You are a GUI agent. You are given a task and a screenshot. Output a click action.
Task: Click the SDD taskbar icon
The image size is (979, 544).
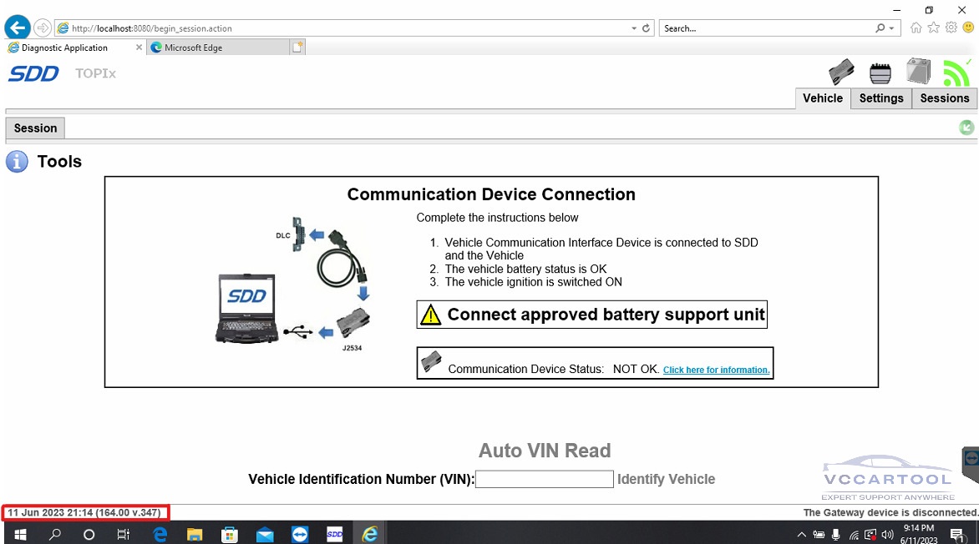(334, 535)
